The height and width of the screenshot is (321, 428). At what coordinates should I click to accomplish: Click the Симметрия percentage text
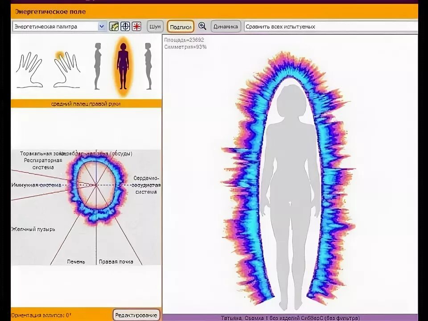[185, 47]
